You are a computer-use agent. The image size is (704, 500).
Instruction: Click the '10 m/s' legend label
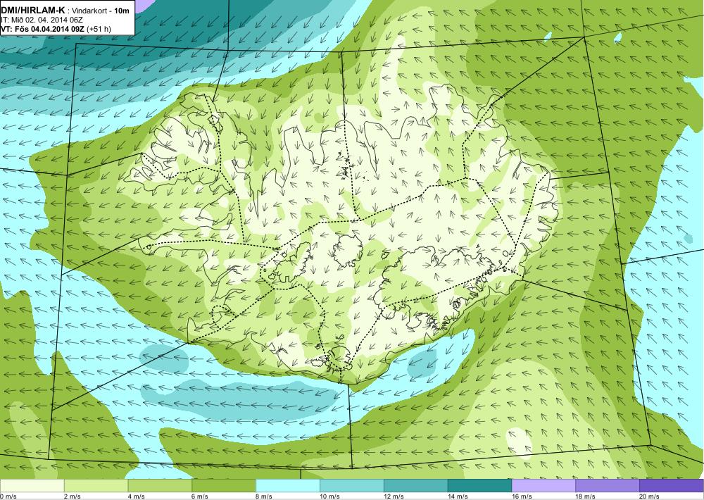(x=330, y=496)
